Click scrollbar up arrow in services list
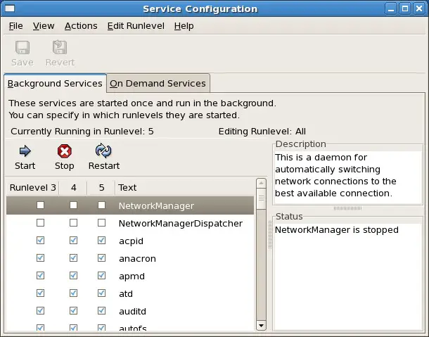Image resolution: width=429 pixels, height=337 pixels. point(261,183)
